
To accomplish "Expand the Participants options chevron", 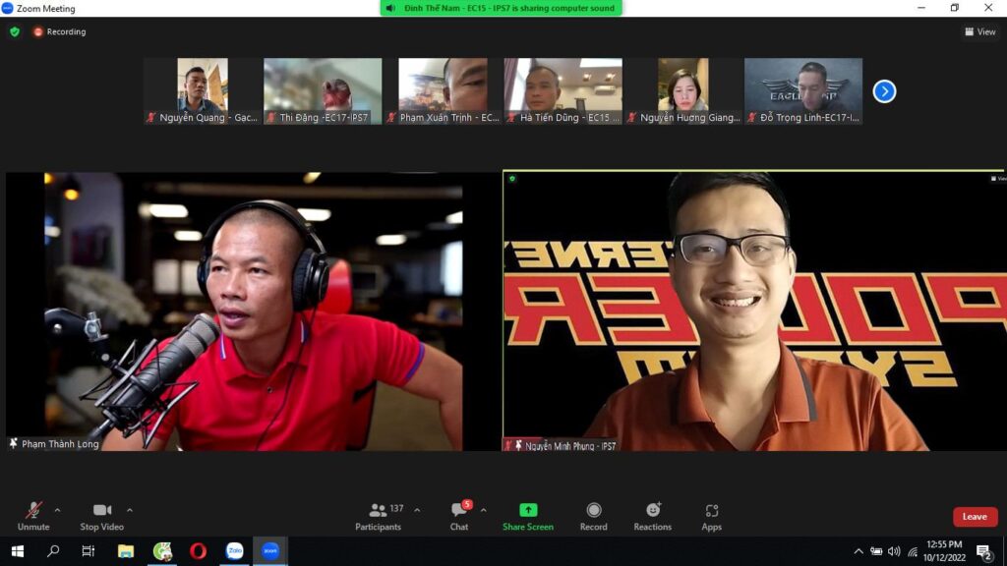I will coord(417,510).
